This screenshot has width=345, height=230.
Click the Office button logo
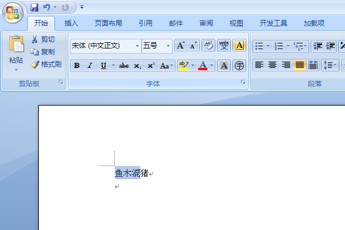pyautogui.click(x=13, y=13)
